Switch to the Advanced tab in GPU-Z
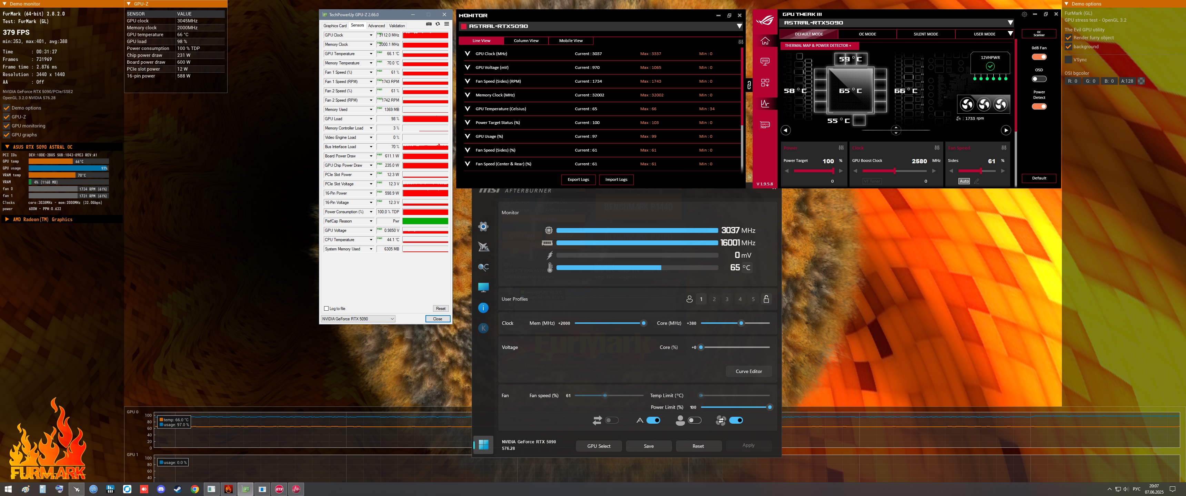Image resolution: width=1186 pixels, height=496 pixels. tap(376, 26)
